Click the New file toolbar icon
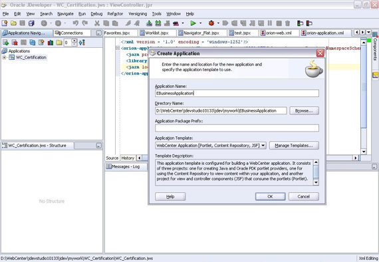The height and width of the screenshot is (262, 379). (5, 23)
